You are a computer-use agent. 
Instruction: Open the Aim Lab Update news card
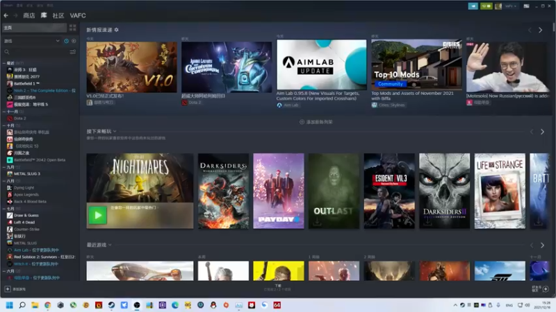point(322,64)
